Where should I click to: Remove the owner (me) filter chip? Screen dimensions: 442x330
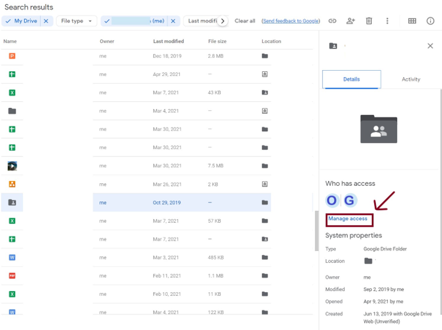click(173, 21)
